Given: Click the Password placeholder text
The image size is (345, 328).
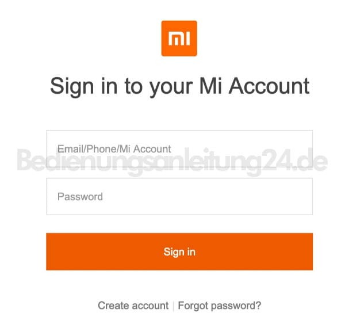Looking at the screenshot, I should pos(80,197).
